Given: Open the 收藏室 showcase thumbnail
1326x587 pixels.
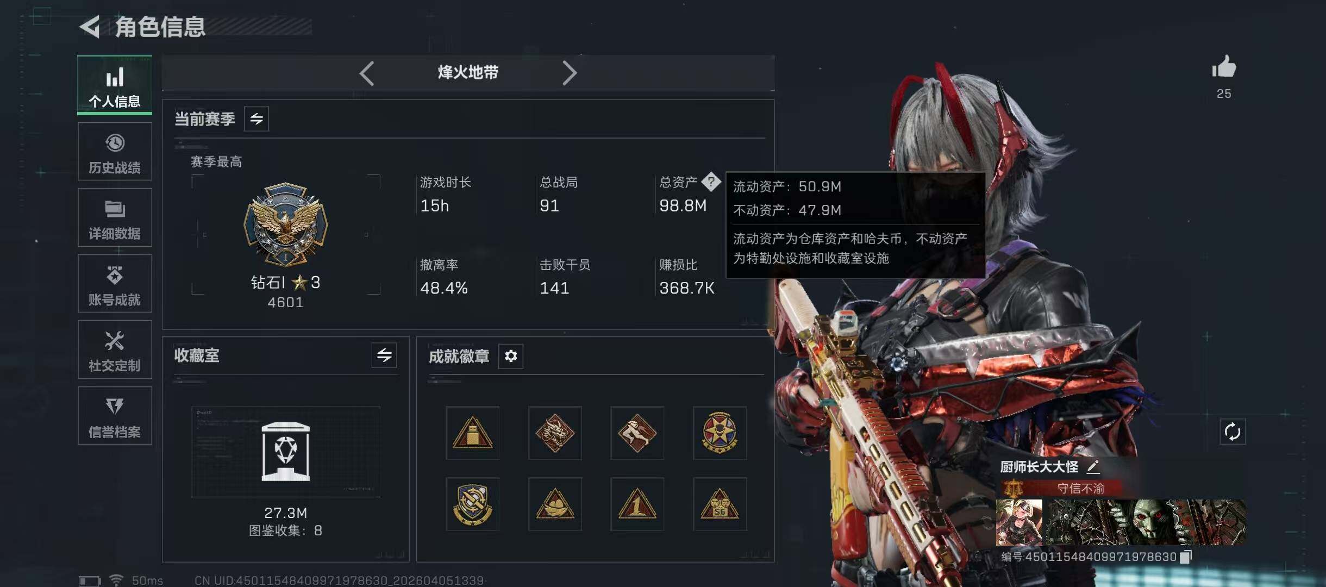Looking at the screenshot, I should tap(286, 452).
